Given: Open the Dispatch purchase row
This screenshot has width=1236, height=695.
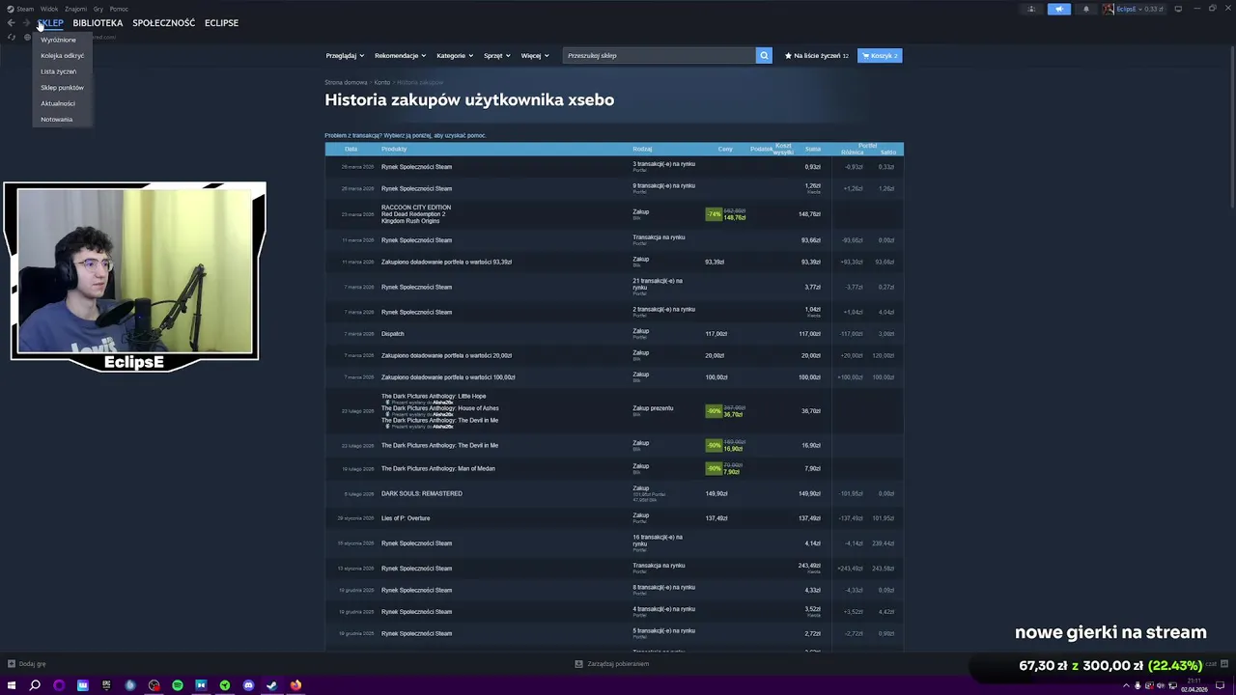Looking at the screenshot, I should pyautogui.click(x=614, y=334).
